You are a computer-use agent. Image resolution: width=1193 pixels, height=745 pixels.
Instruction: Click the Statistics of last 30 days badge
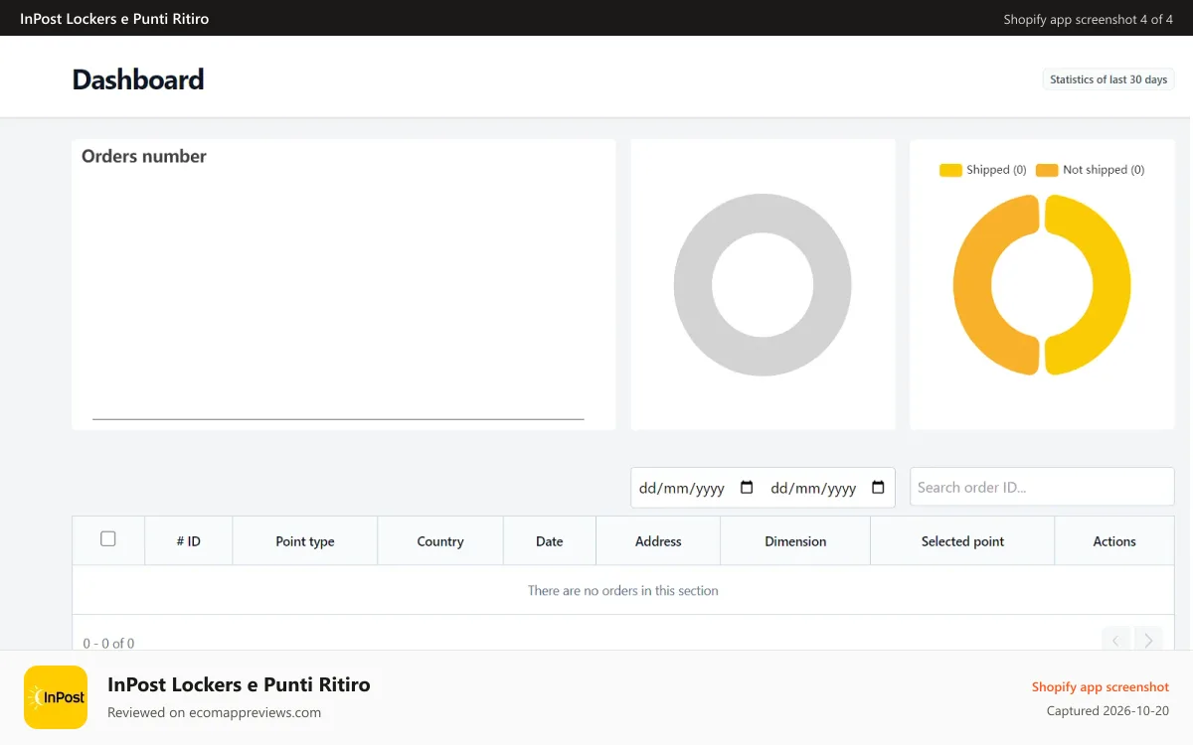1108,79
